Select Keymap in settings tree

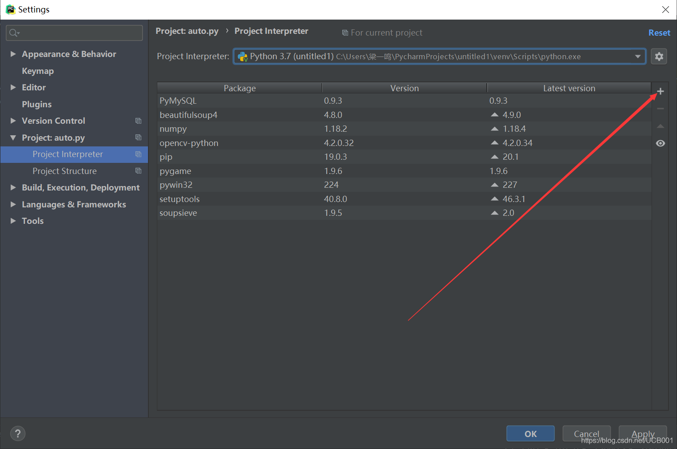[x=38, y=71]
